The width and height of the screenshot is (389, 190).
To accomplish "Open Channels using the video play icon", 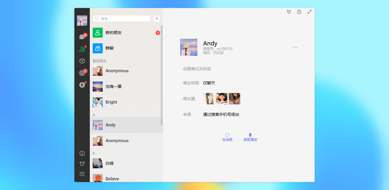I will coord(82,85).
